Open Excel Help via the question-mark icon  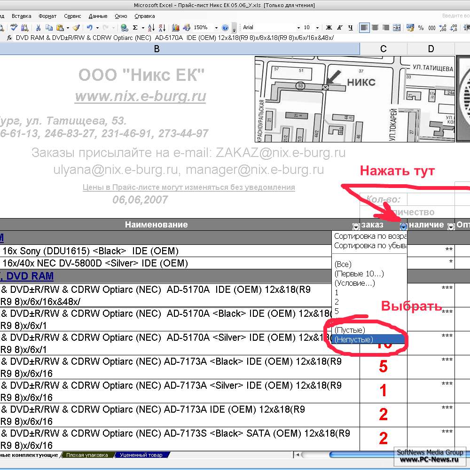[225, 28]
